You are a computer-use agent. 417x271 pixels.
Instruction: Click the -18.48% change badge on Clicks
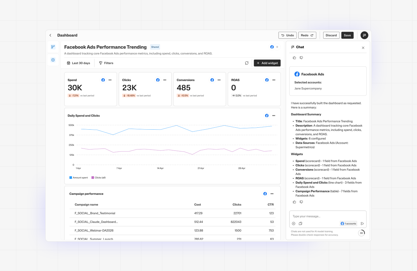(129, 95)
